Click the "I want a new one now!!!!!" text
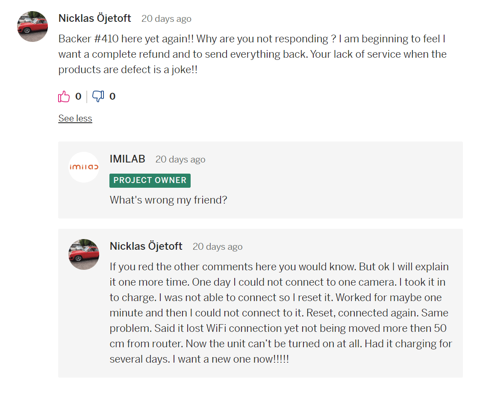The height and width of the screenshot is (393, 483). point(231,359)
